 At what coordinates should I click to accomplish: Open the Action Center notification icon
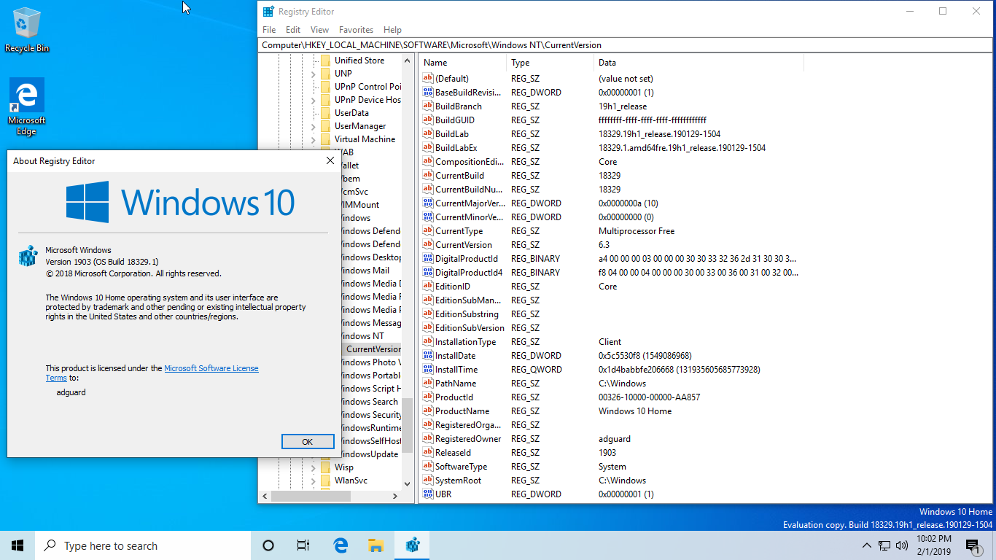click(x=973, y=545)
